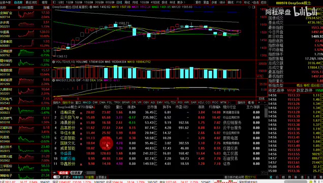Select the MACD indicator tab
Viewport: 323px width, 183px height.
coord(87,102)
